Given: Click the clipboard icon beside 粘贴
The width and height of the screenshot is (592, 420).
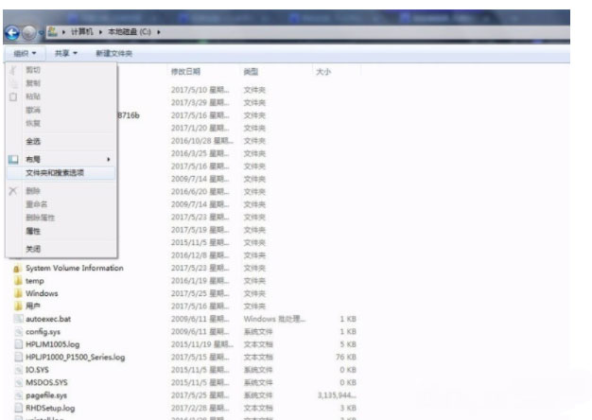Looking at the screenshot, I should 13,96.
